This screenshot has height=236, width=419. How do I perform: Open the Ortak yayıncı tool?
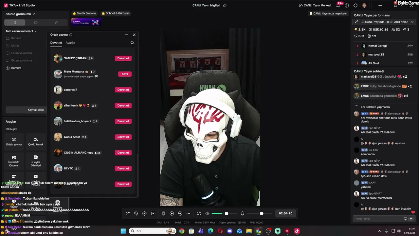pos(14,142)
